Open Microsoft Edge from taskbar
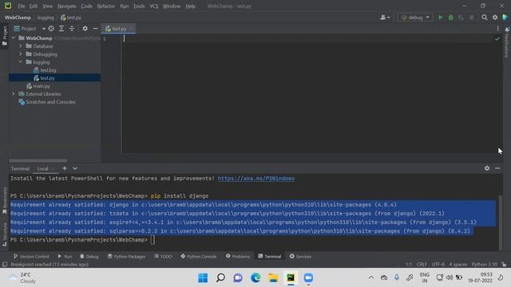This screenshot has height=287, width=511. [x=255, y=277]
